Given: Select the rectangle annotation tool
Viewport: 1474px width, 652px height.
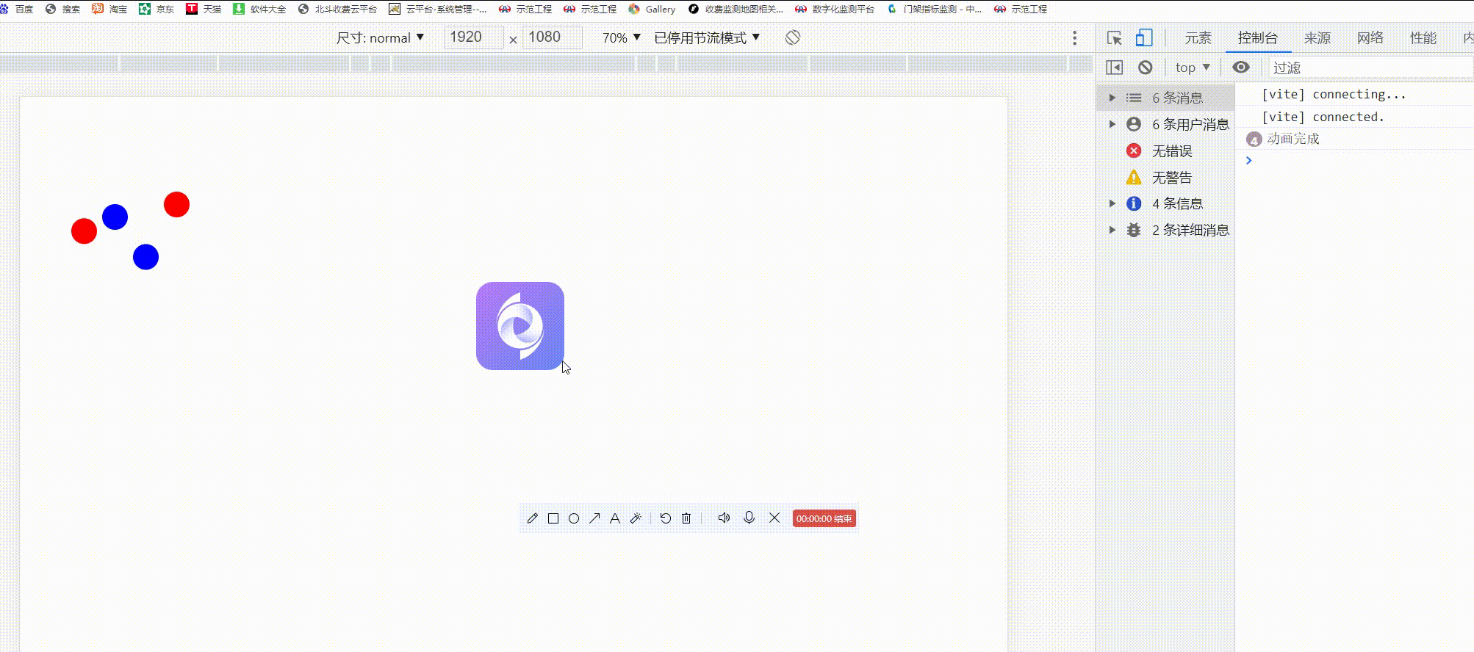Looking at the screenshot, I should point(553,518).
